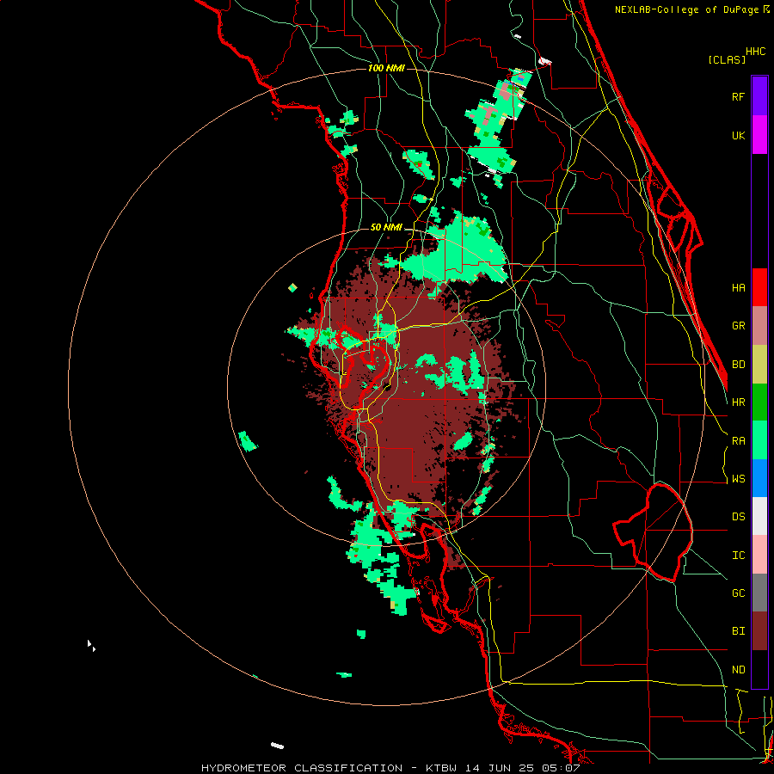This screenshot has height=774, width=774.
Task: Click the gray GC legend swatch
Action: pyautogui.click(x=759, y=593)
